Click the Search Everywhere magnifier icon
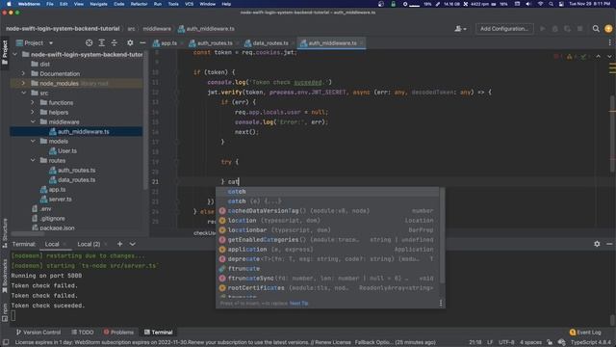616x347 pixels. [596, 29]
